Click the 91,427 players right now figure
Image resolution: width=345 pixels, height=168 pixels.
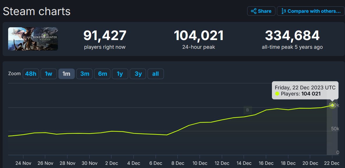[x=105, y=35]
